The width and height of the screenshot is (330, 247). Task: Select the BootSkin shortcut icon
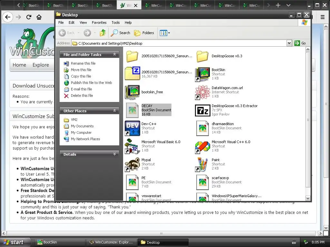pyautogui.click(x=202, y=74)
